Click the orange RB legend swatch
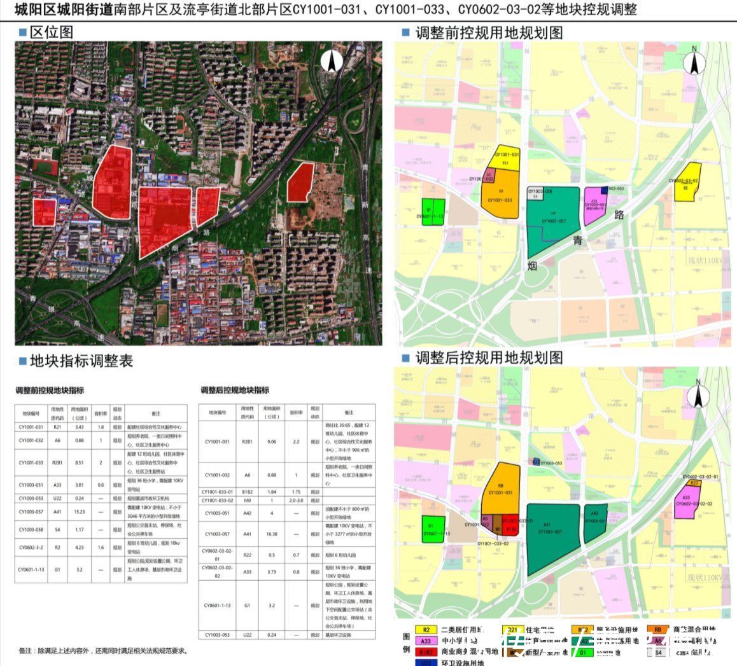Screen dimensions: 737x666 click(x=657, y=629)
